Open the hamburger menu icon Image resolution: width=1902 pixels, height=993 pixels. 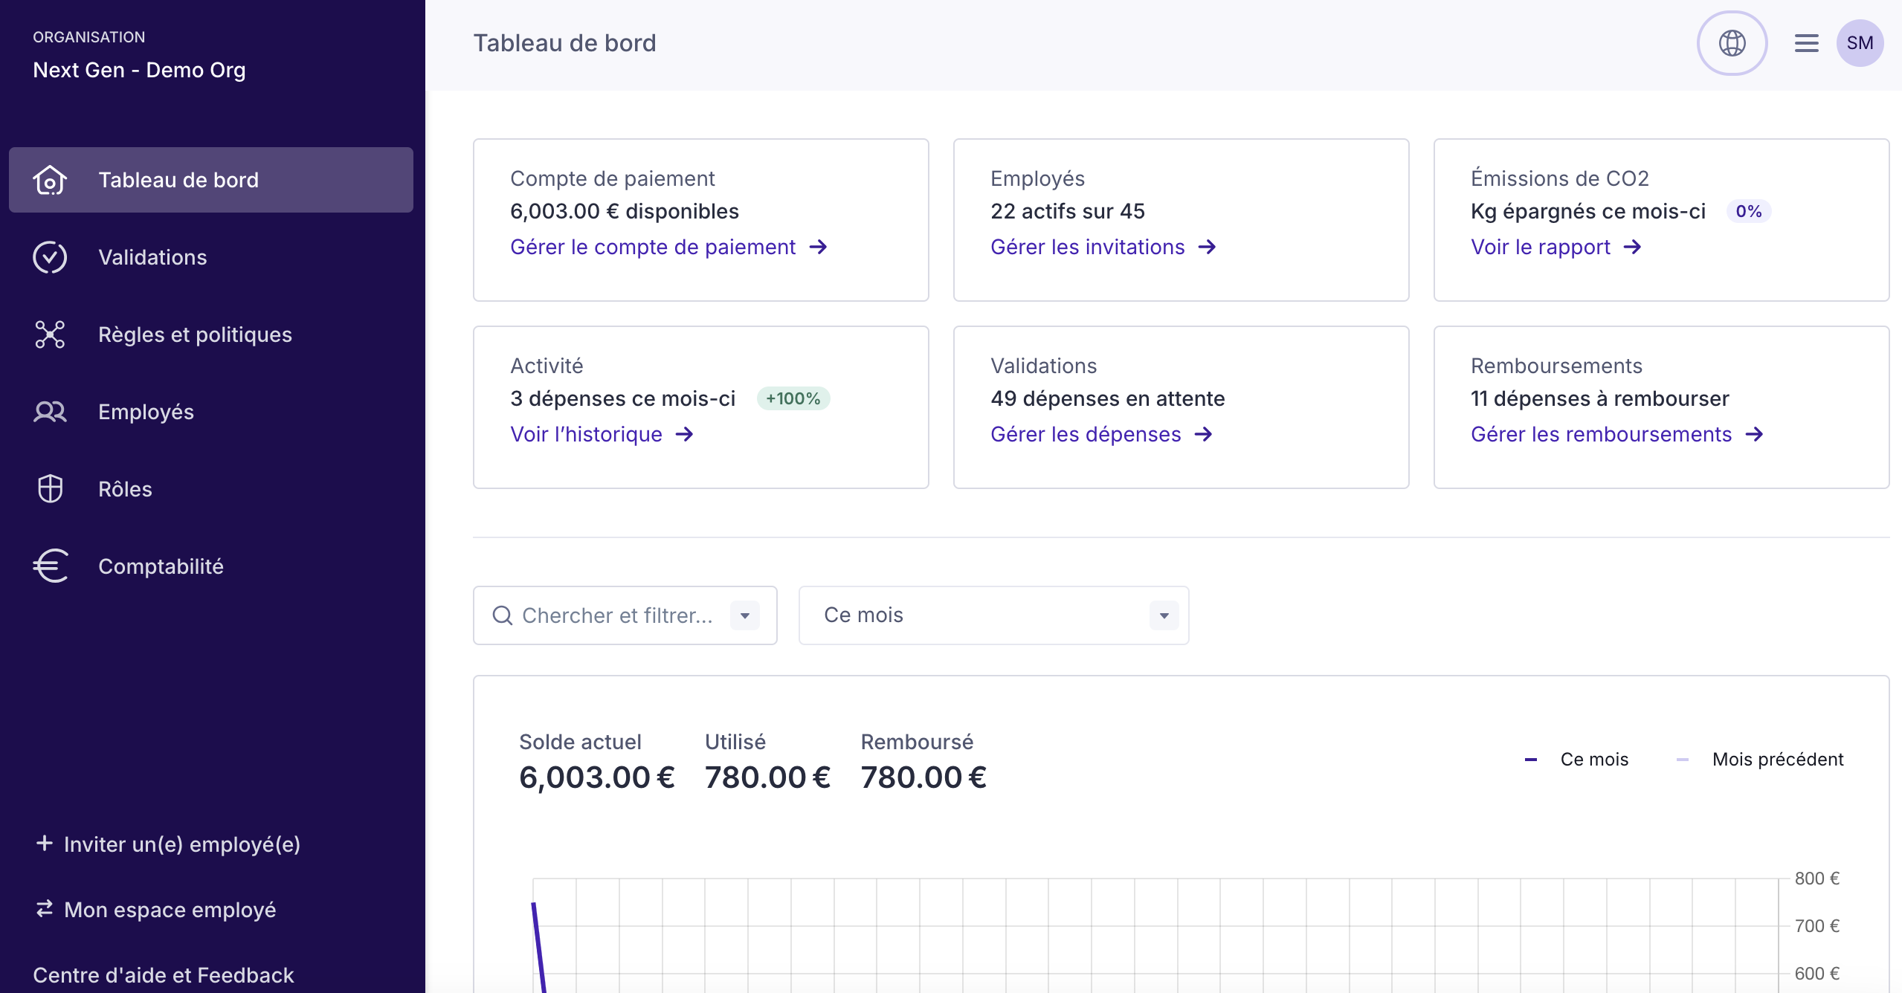1806,43
